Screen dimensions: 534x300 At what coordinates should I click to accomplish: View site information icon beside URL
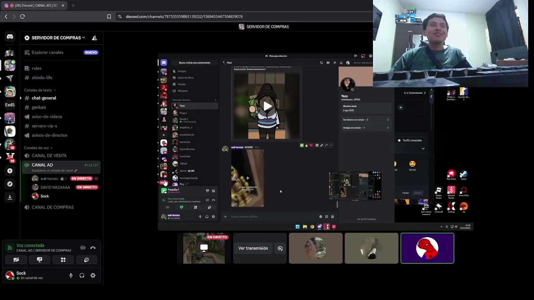point(120,16)
